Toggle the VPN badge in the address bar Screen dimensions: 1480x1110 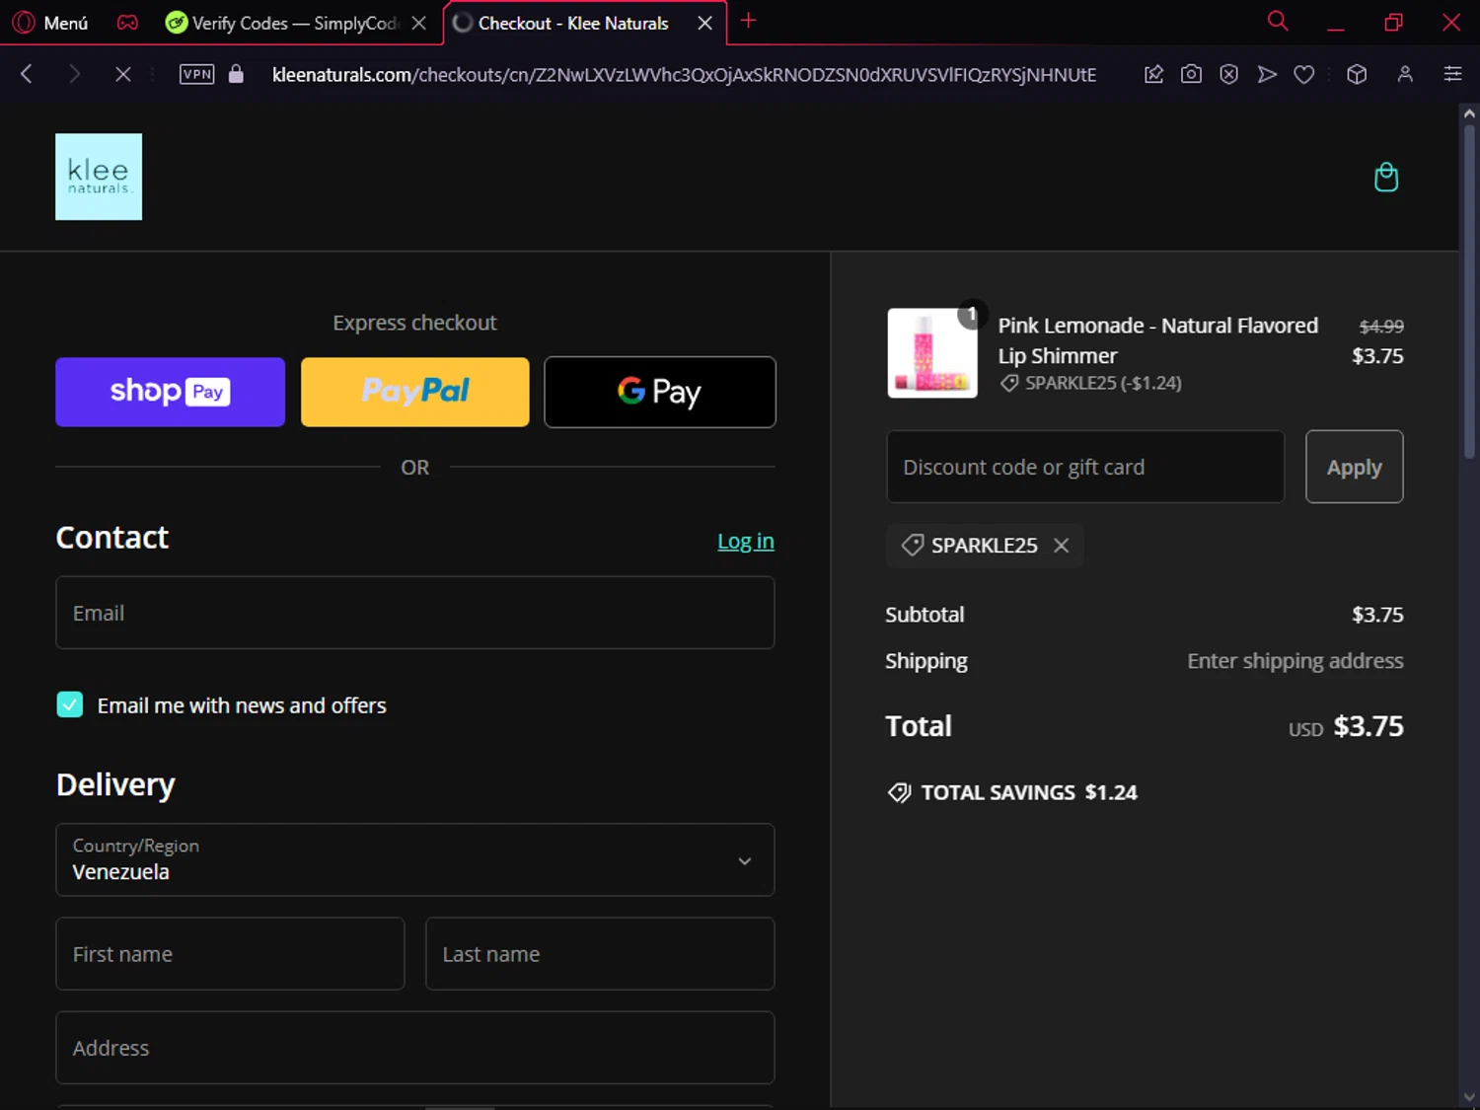tap(196, 74)
